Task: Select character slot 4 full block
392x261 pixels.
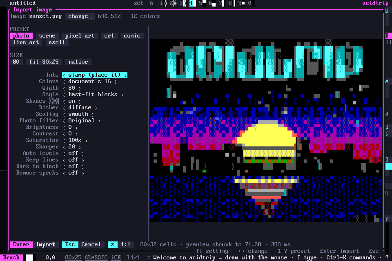Action: (x=192, y=3)
